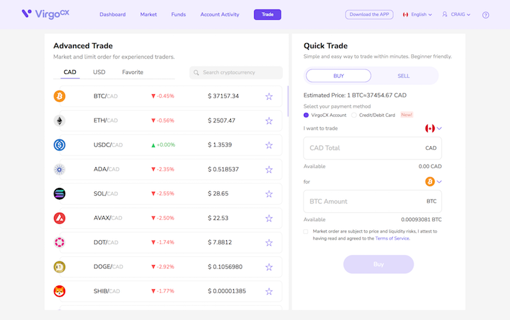Open Account Activity in top navigation

pos(220,15)
